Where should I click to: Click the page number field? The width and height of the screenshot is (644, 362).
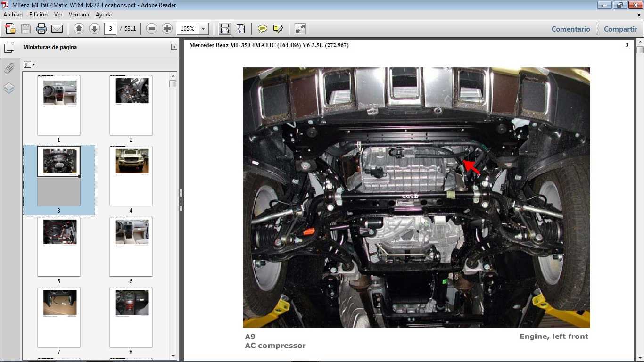[110, 29]
